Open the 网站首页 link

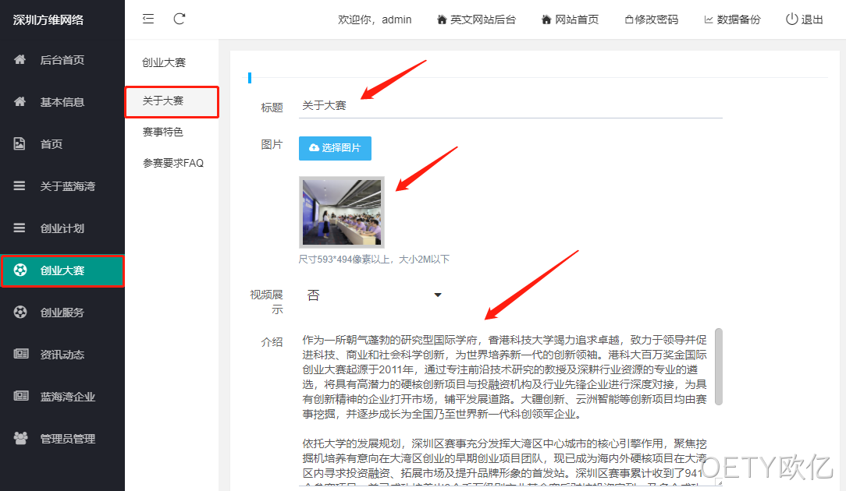pos(571,20)
